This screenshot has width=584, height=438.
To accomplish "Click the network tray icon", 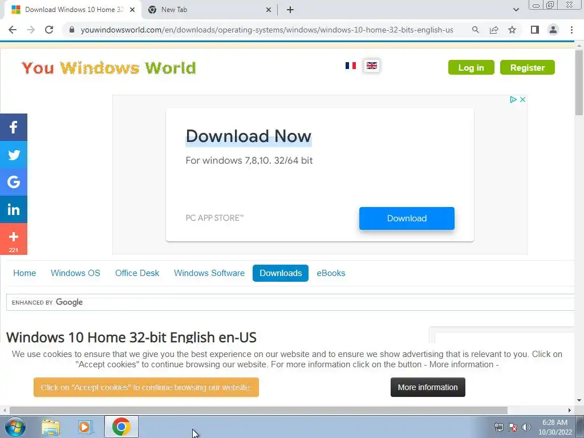I will [498, 427].
